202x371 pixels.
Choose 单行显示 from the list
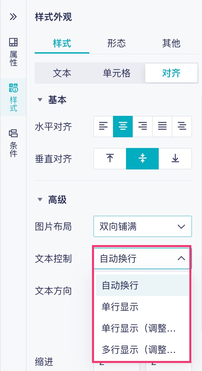(120, 307)
